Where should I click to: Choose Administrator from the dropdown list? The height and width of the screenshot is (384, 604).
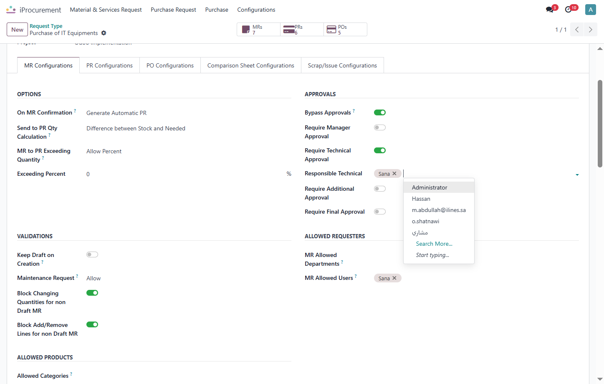[439, 187]
